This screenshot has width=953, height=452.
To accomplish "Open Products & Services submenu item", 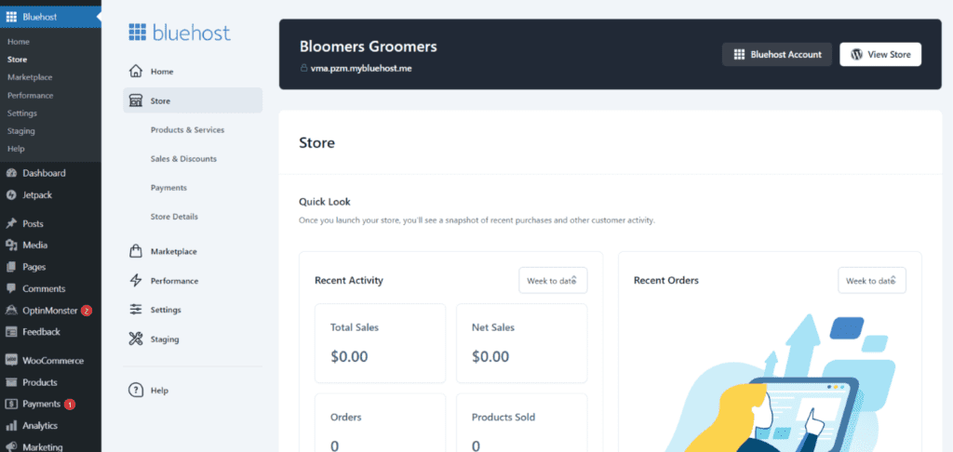I will tap(187, 130).
